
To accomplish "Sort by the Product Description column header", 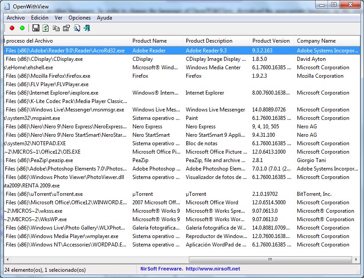I will (x=216, y=41).
